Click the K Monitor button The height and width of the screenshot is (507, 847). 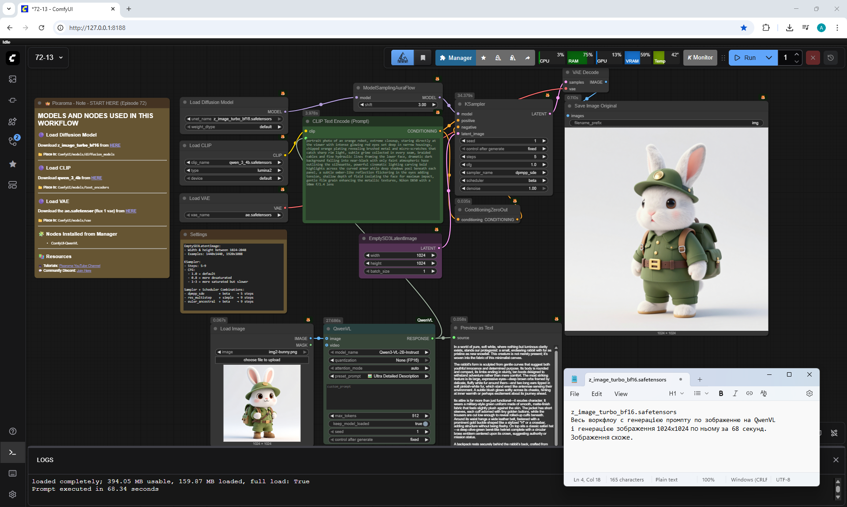(x=700, y=58)
